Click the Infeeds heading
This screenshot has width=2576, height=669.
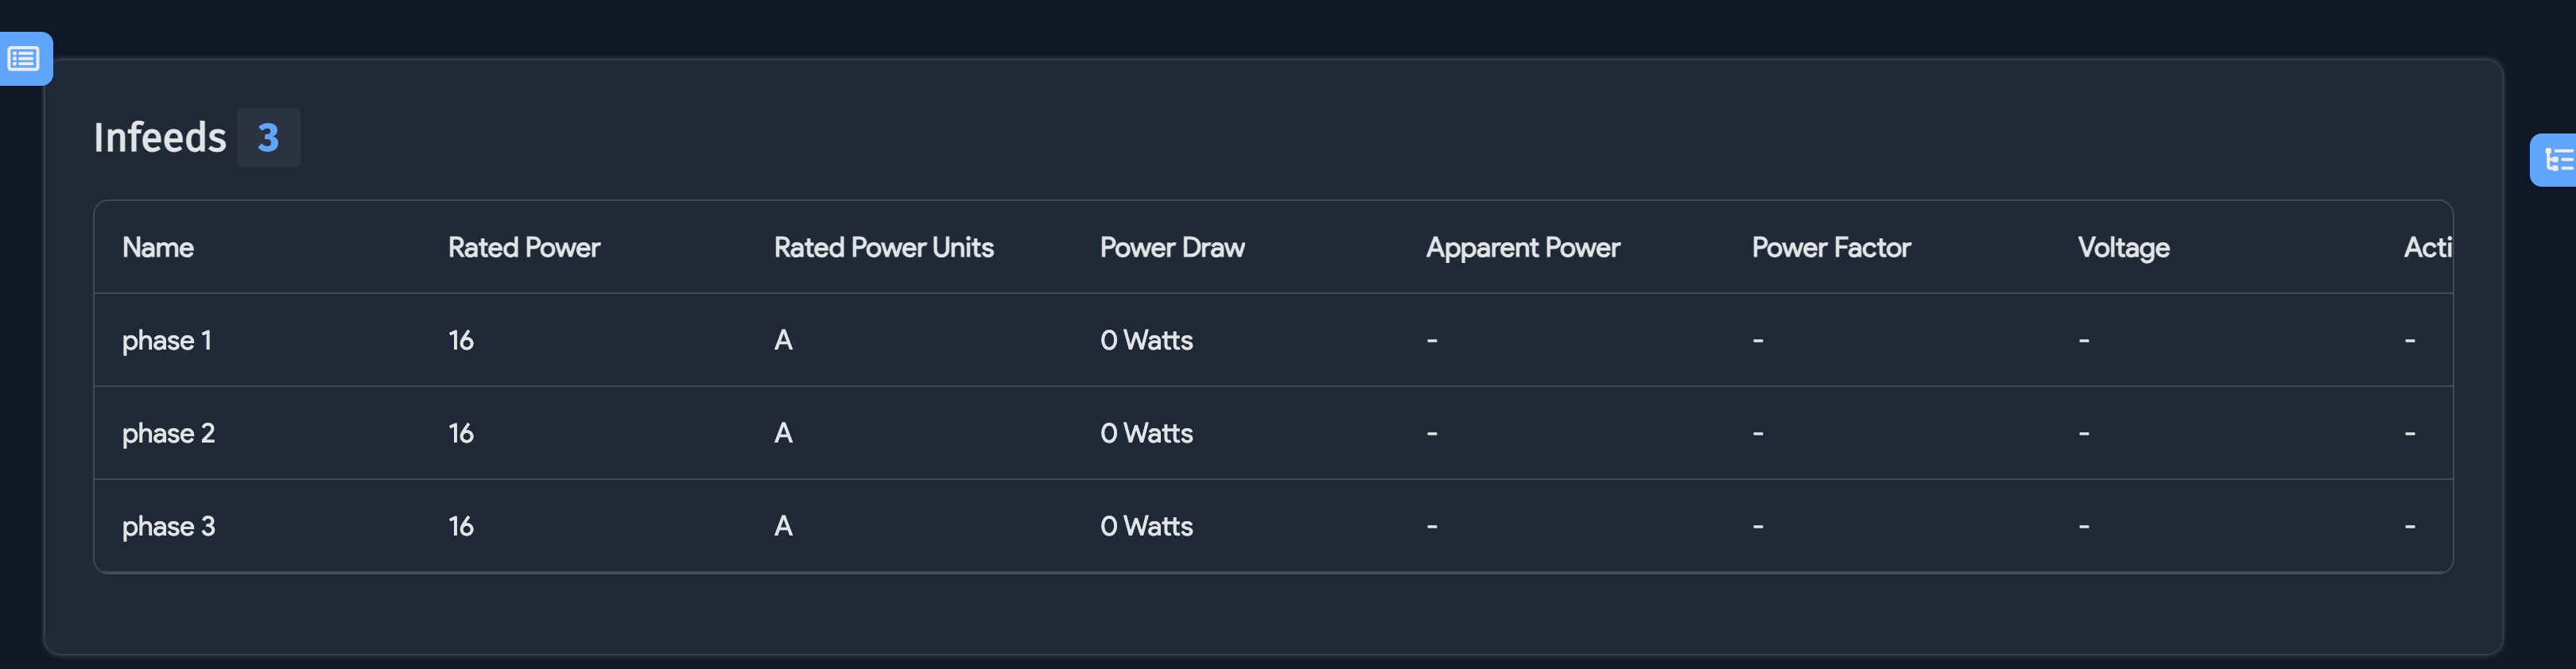160,137
